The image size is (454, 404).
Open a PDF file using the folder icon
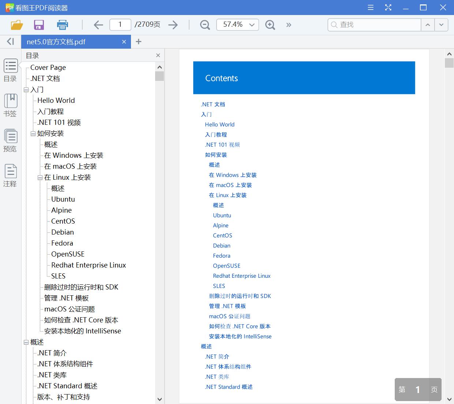point(17,25)
